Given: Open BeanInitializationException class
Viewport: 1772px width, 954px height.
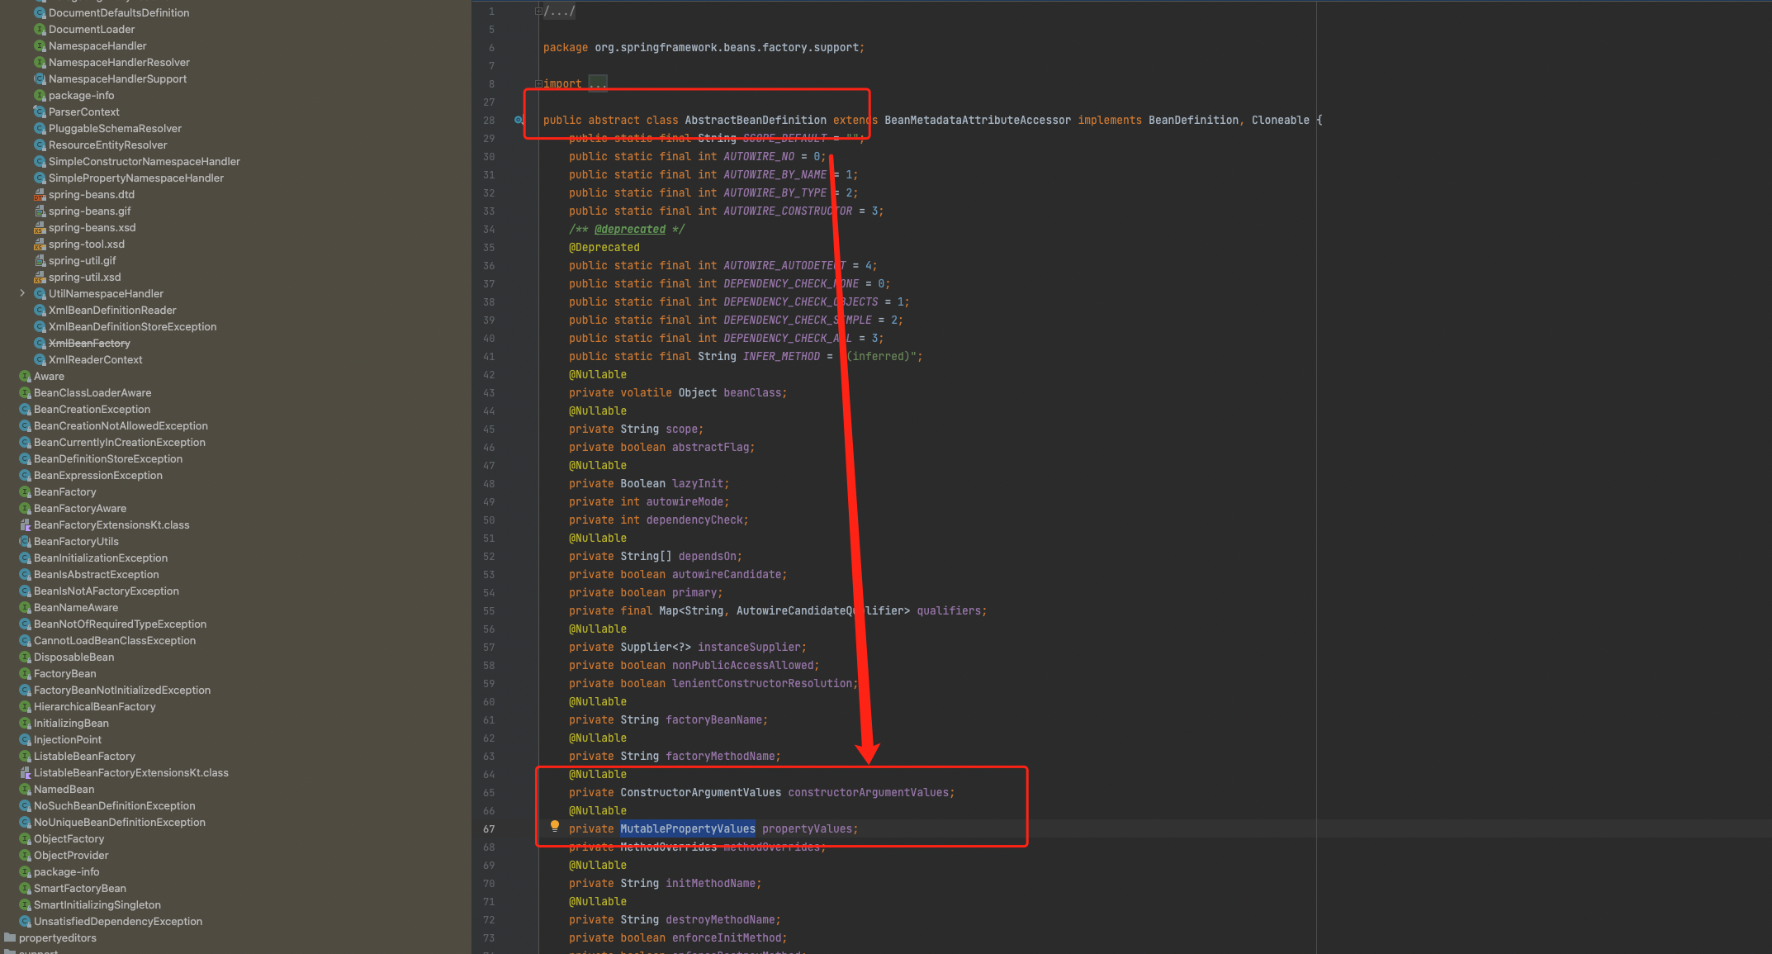Looking at the screenshot, I should 101,558.
